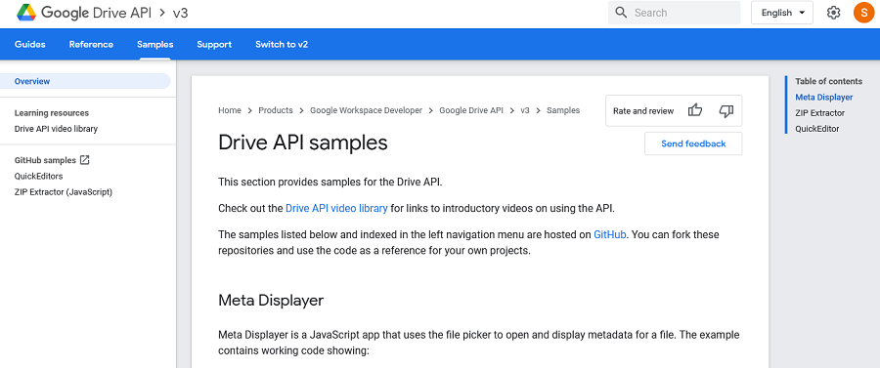Open ZIP Extractor (JavaScript) in sidebar
880x368 pixels.
64,192
